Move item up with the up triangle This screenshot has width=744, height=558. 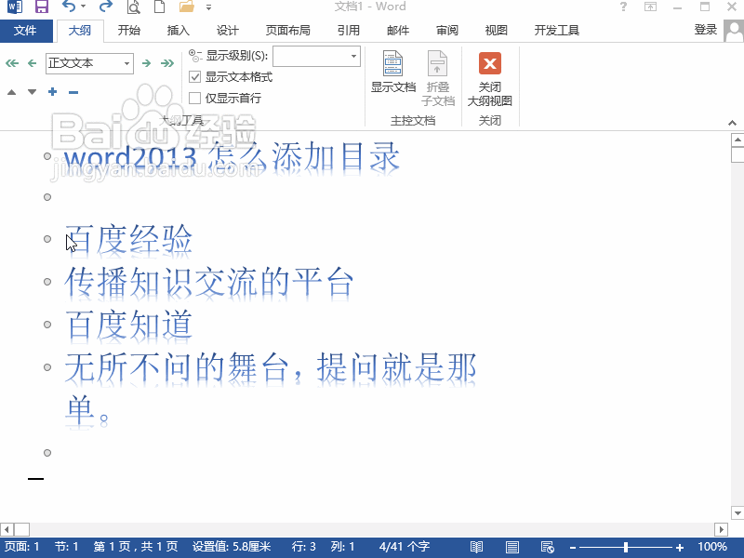pos(12,92)
